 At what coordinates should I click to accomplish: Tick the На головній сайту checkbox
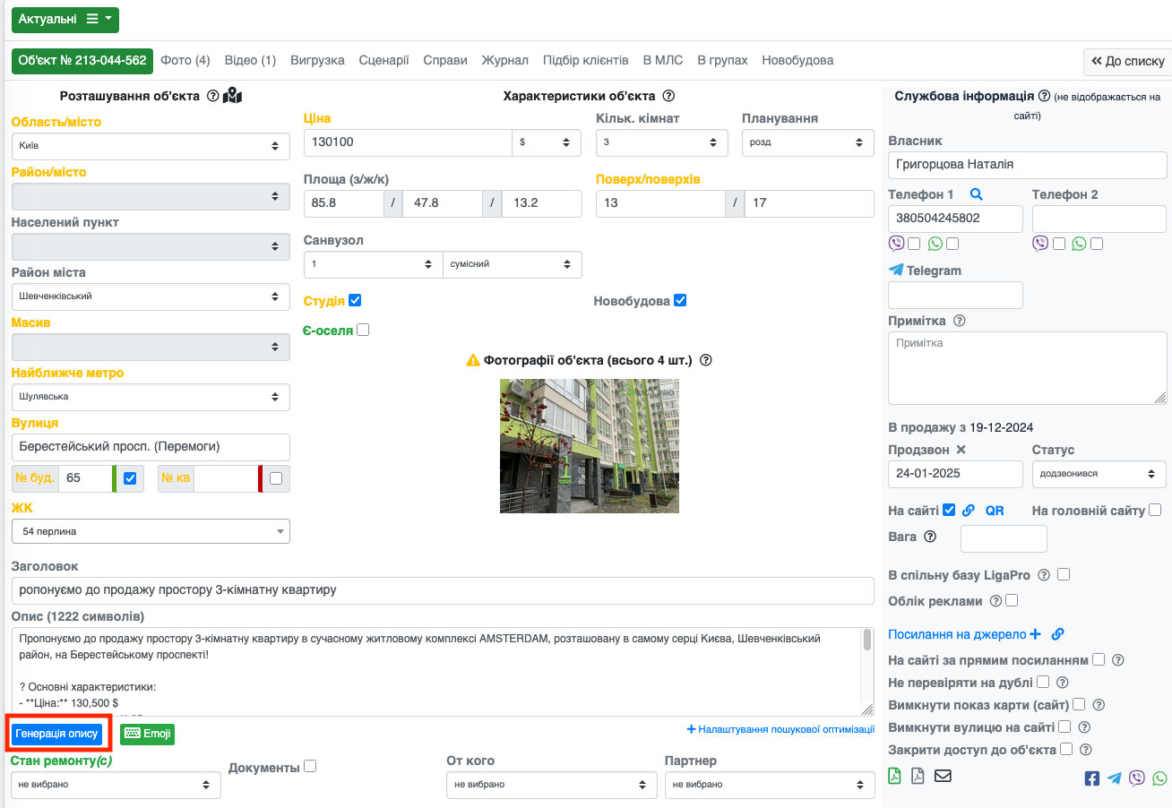coord(1155,510)
